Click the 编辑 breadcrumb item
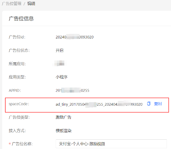The width and height of the screenshot is (171, 149). (31, 3)
